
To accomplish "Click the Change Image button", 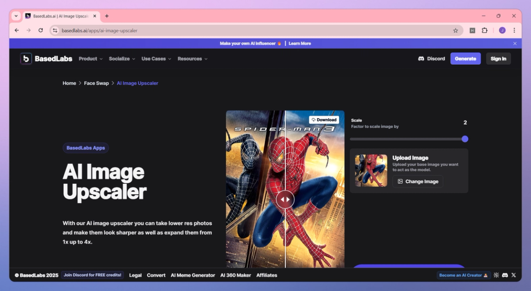I will click(418, 182).
